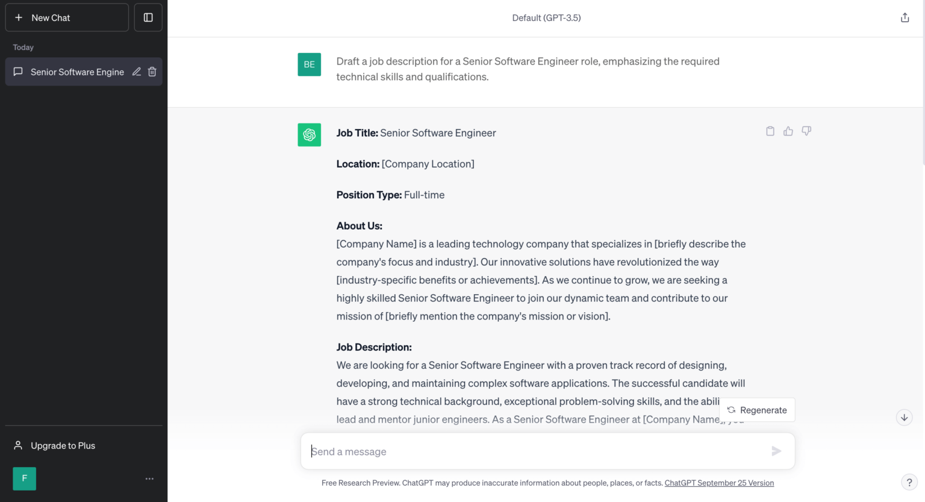925x502 pixels.
Task: Open the F account avatar menu
Action: tap(24, 478)
